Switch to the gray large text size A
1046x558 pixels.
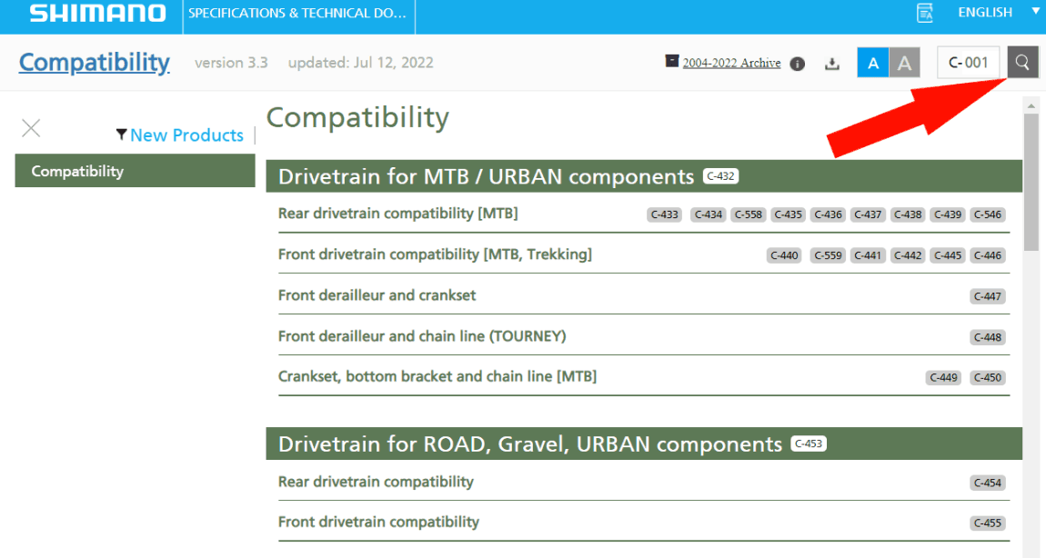[904, 63]
